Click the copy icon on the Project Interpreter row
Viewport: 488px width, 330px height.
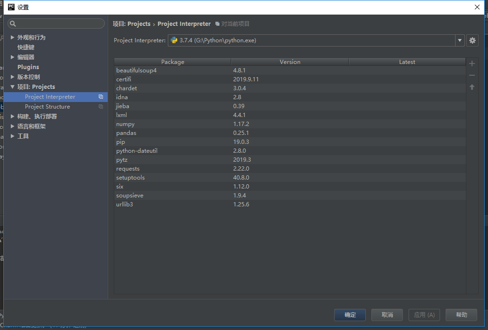(101, 97)
